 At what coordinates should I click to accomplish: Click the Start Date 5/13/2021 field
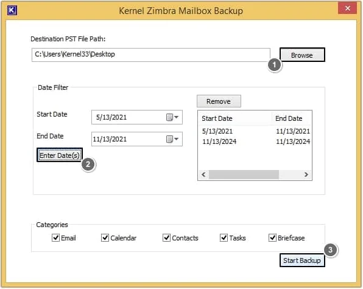(x=137, y=117)
